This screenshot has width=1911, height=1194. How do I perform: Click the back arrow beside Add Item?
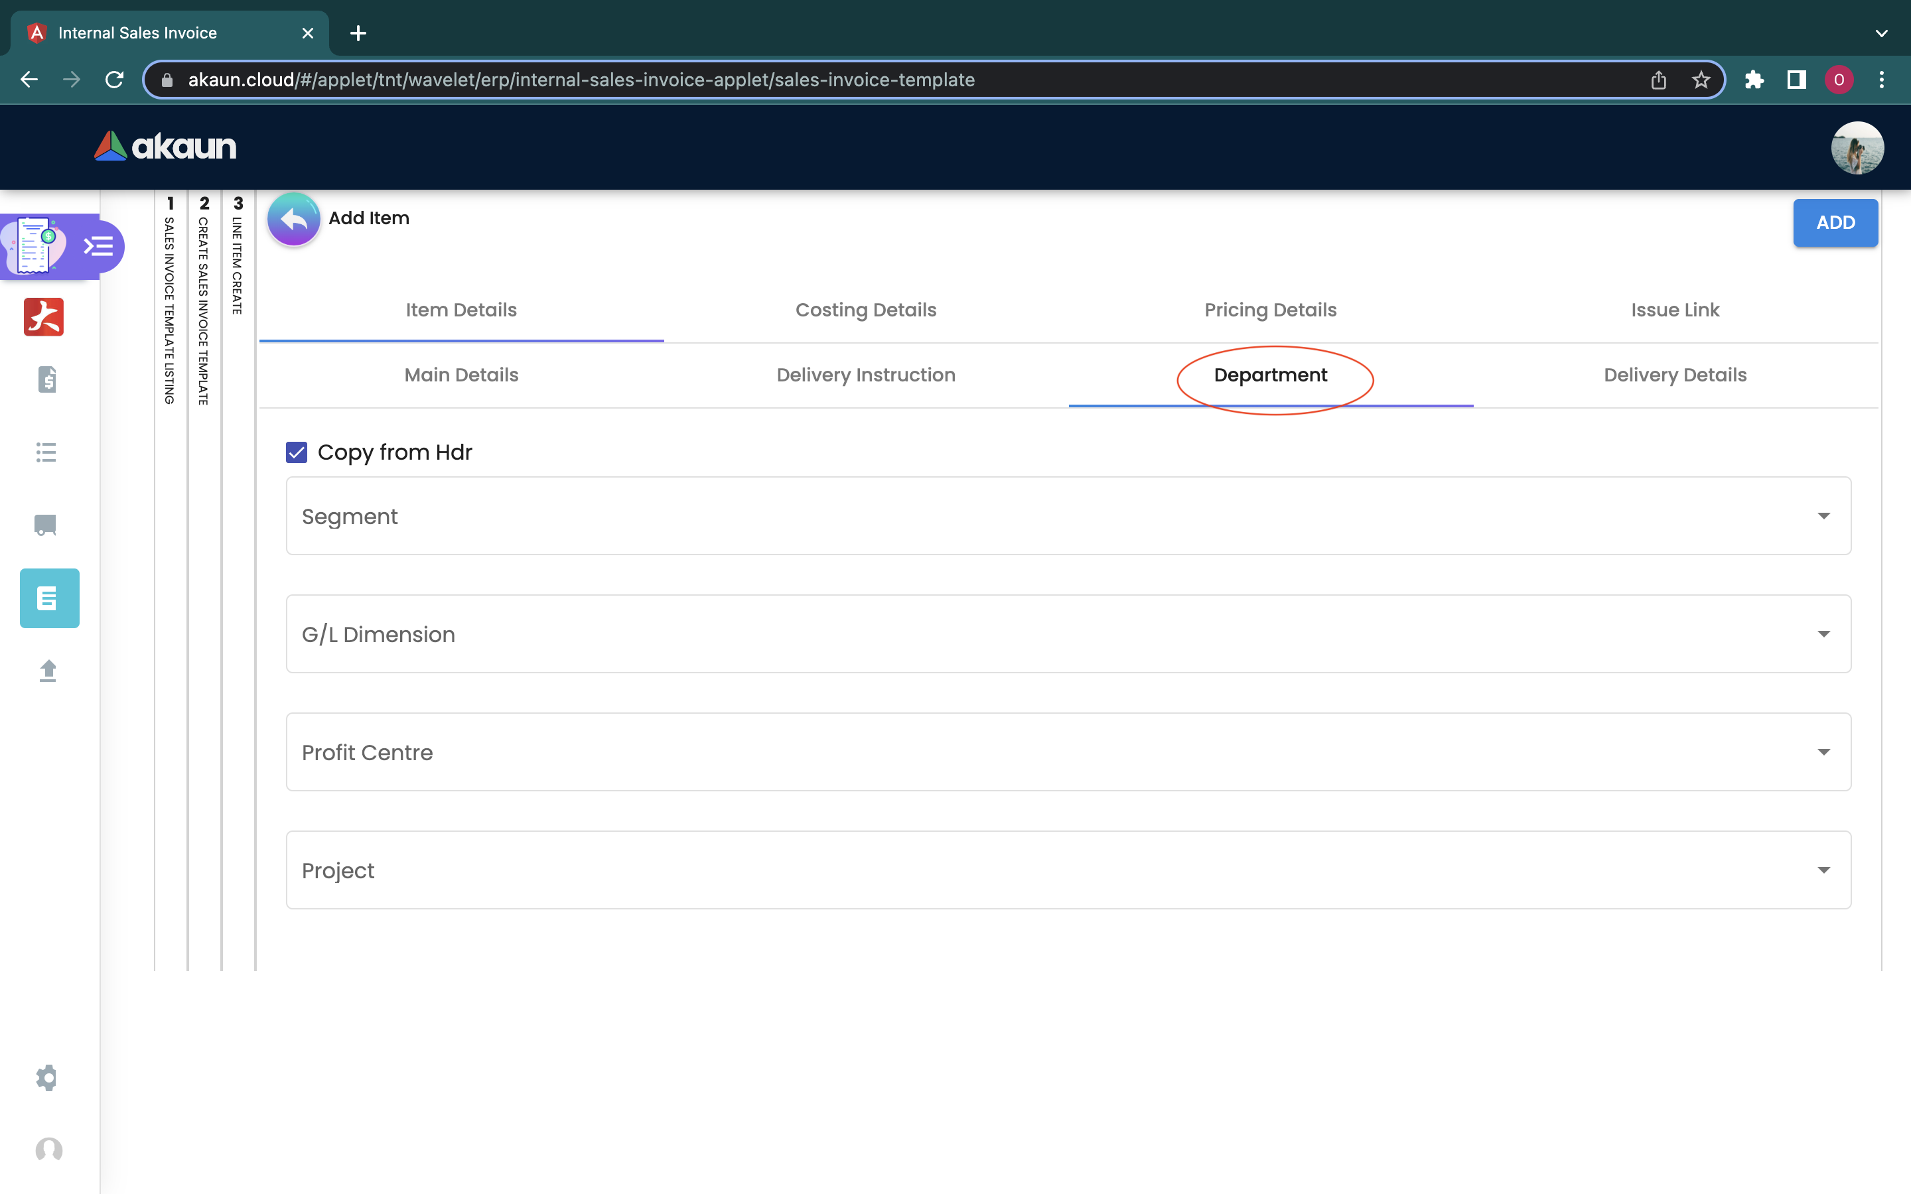pos(293,220)
